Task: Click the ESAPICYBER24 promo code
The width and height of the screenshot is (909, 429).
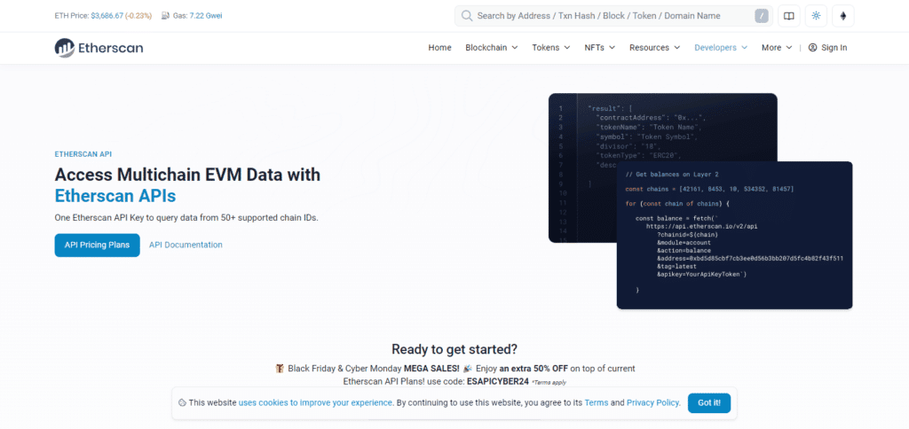Action: (x=497, y=381)
